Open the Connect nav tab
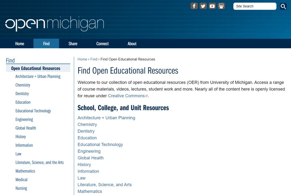The width and height of the screenshot is (291, 195). (102, 44)
